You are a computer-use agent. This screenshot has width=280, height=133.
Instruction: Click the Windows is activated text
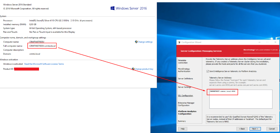[13, 64]
